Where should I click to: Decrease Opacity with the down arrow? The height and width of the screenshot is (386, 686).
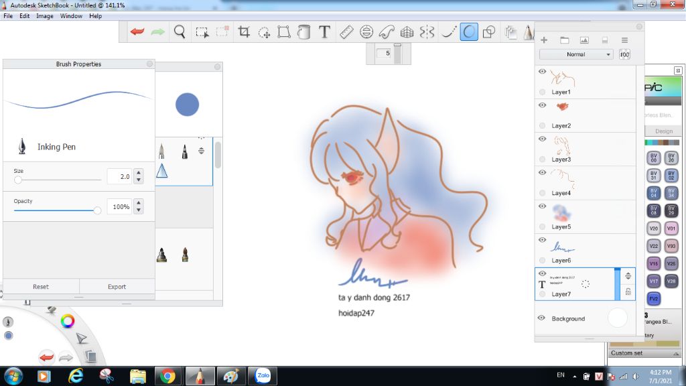[139, 210]
